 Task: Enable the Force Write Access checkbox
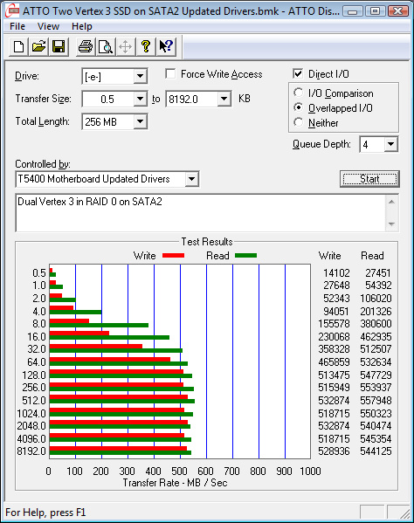(170, 73)
